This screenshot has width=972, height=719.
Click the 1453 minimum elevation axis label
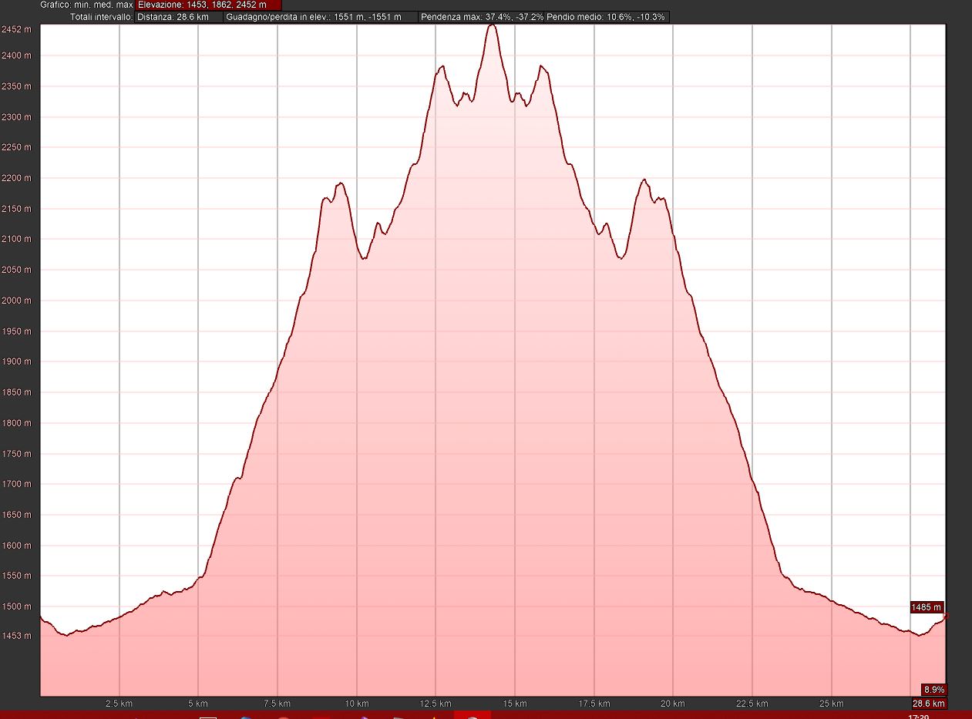18,636
